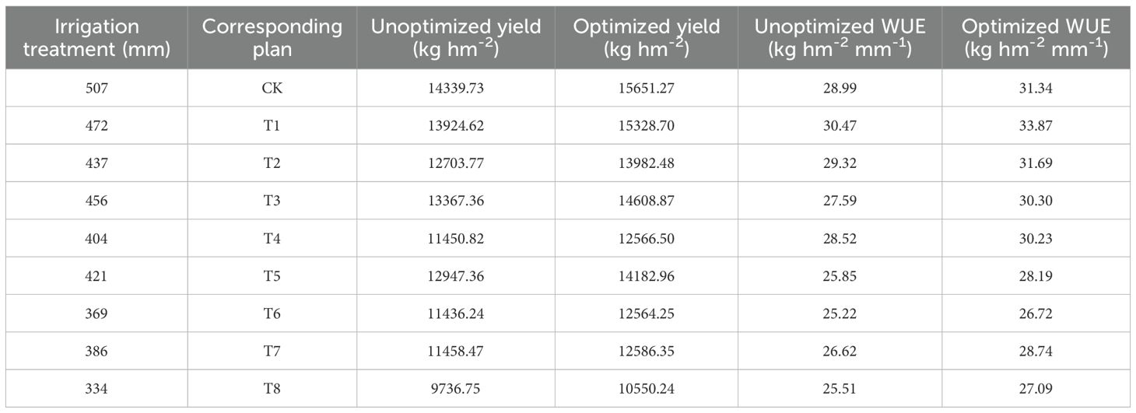The width and height of the screenshot is (1136, 413).
Task: Click the optimized WUE value 33.87
Action: [x=1036, y=126]
